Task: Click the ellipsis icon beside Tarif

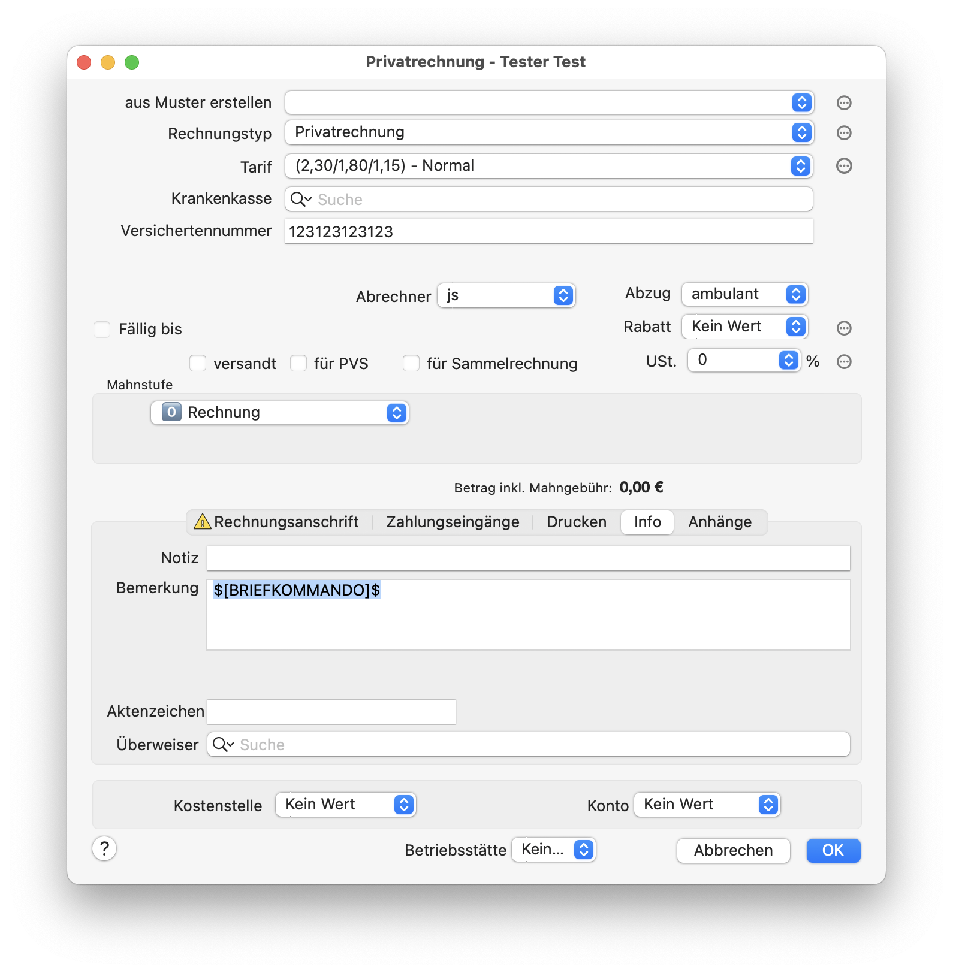Action: 844,166
